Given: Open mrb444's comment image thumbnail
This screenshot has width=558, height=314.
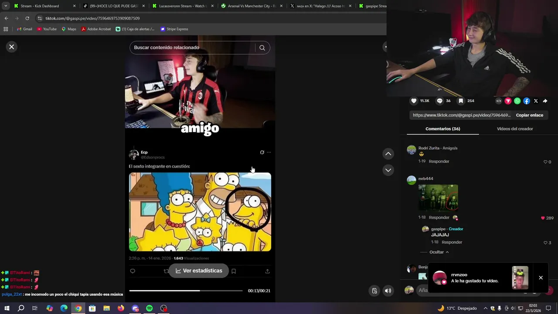Looking at the screenshot, I should [438, 197].
